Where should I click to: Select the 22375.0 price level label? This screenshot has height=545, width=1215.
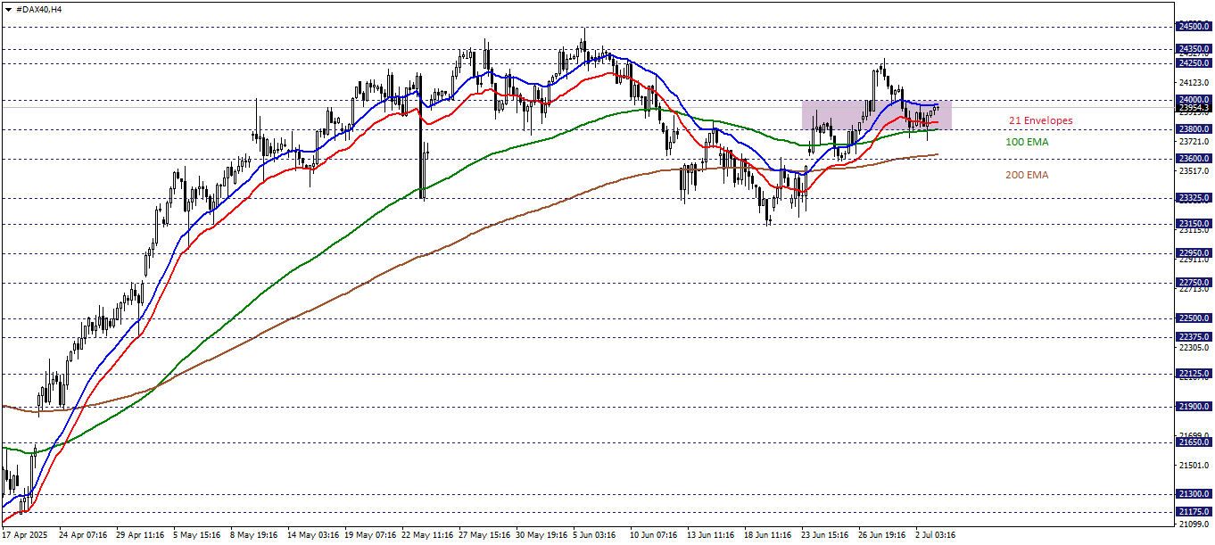(1194, 337)
